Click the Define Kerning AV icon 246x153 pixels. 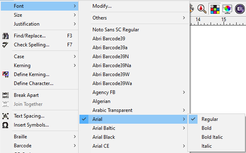click(x=5, y=74)
